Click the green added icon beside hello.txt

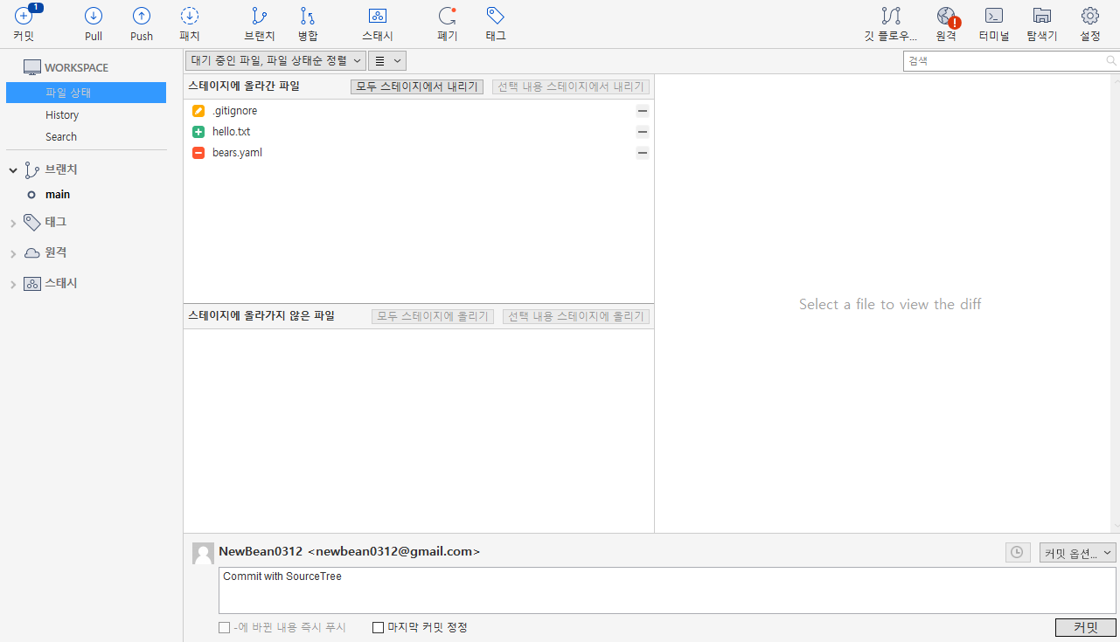click(198, 132)
